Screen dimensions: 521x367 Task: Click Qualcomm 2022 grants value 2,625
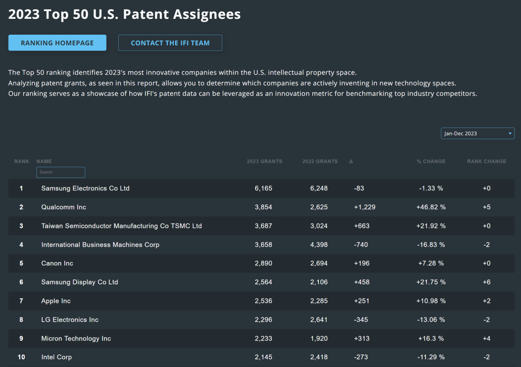point(319,207)
